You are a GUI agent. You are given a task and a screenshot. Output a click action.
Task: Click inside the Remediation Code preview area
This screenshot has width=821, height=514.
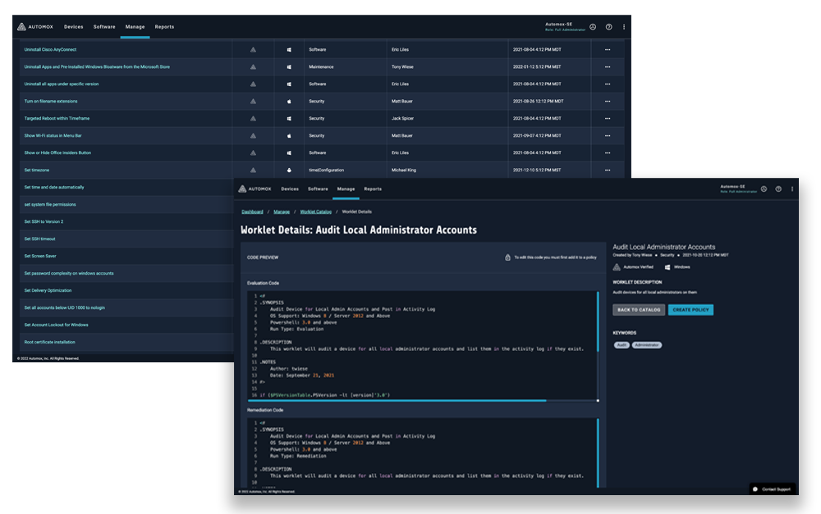[x=423, y=453]
